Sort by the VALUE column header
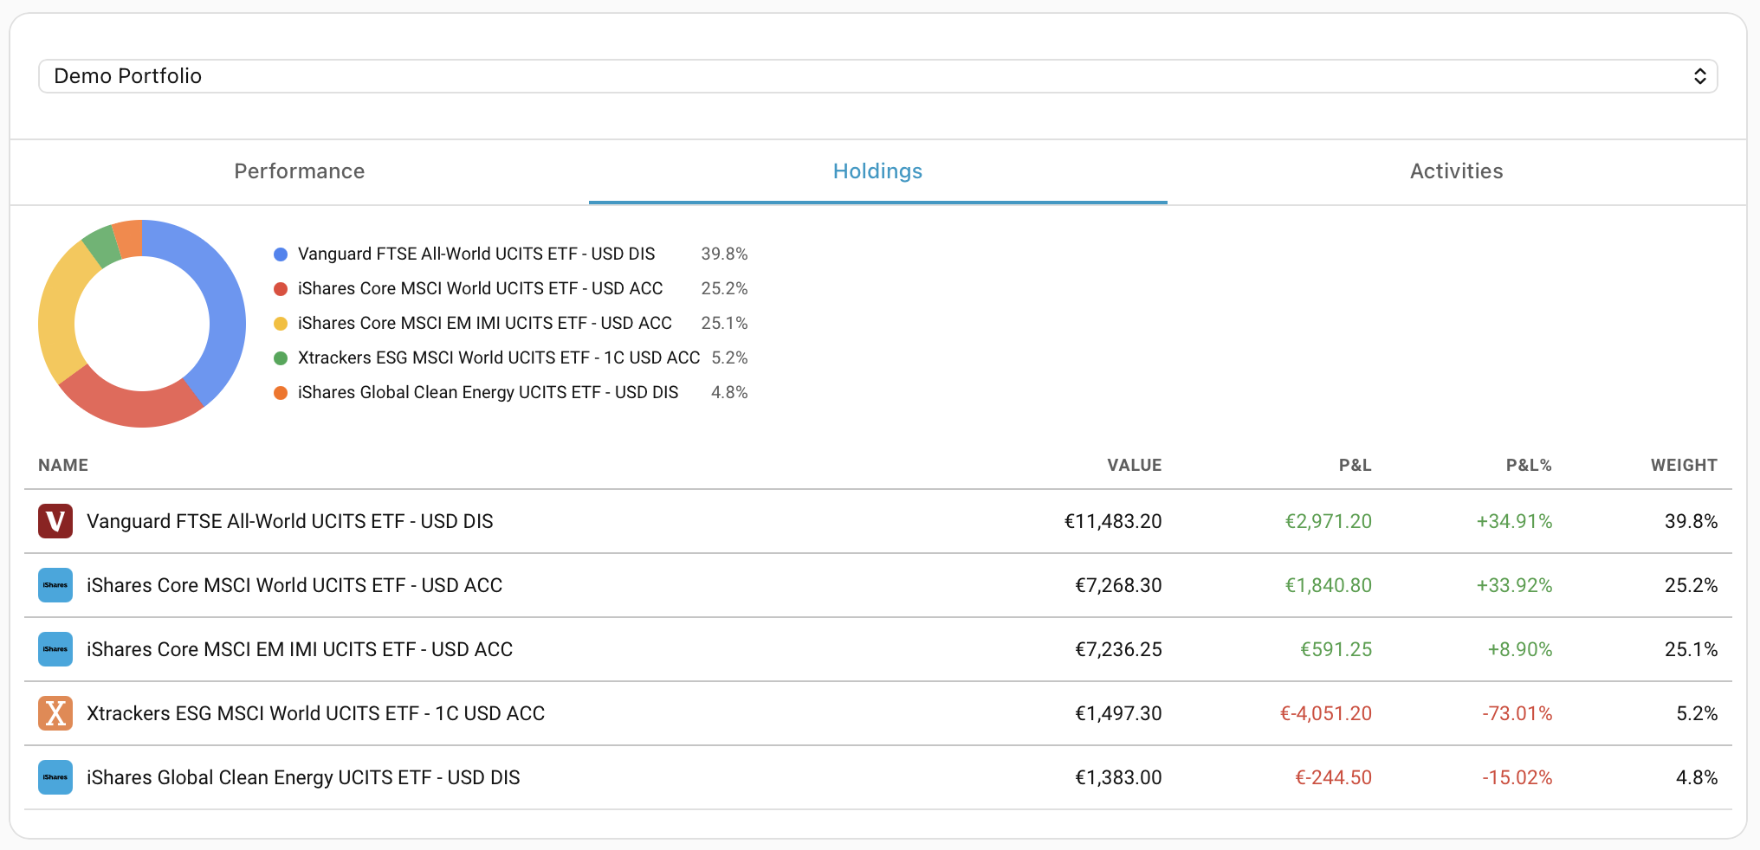This screenshot has width=1760, height=850. 1134,465
